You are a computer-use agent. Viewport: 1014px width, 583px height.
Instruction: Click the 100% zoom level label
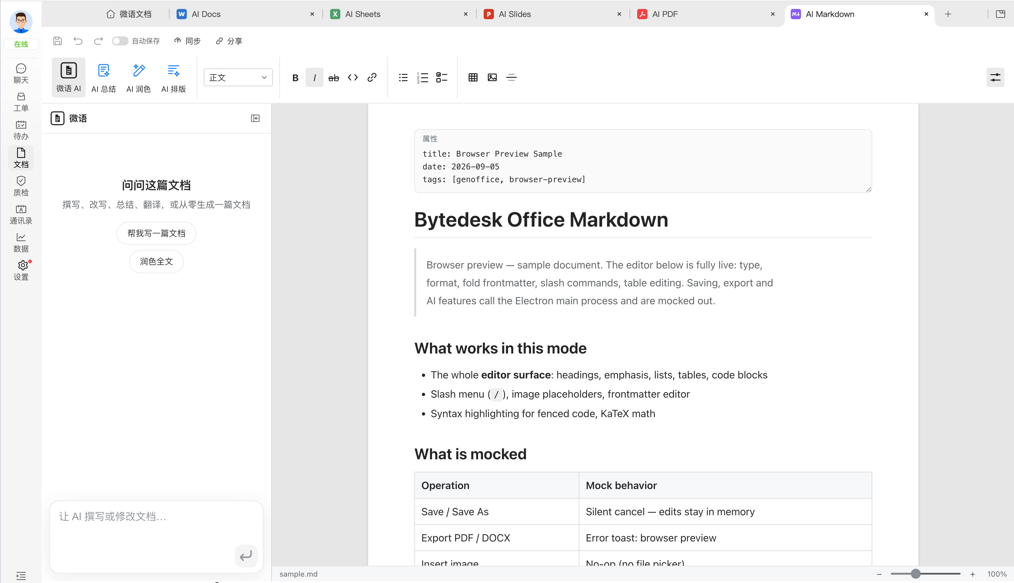(x=997, y=574)
